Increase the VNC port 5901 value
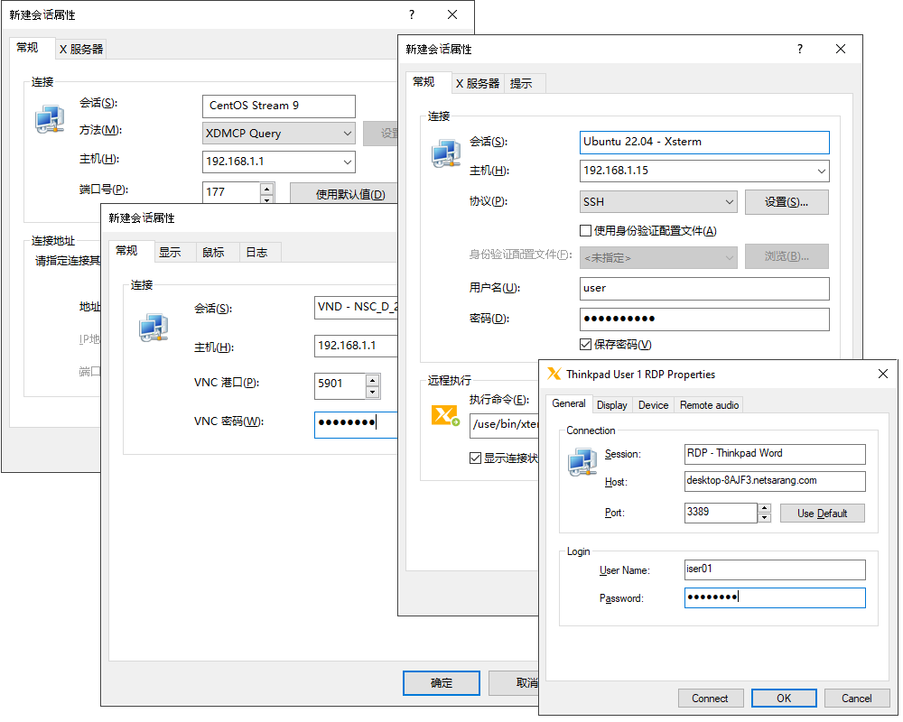 click(x=373, y=380)
